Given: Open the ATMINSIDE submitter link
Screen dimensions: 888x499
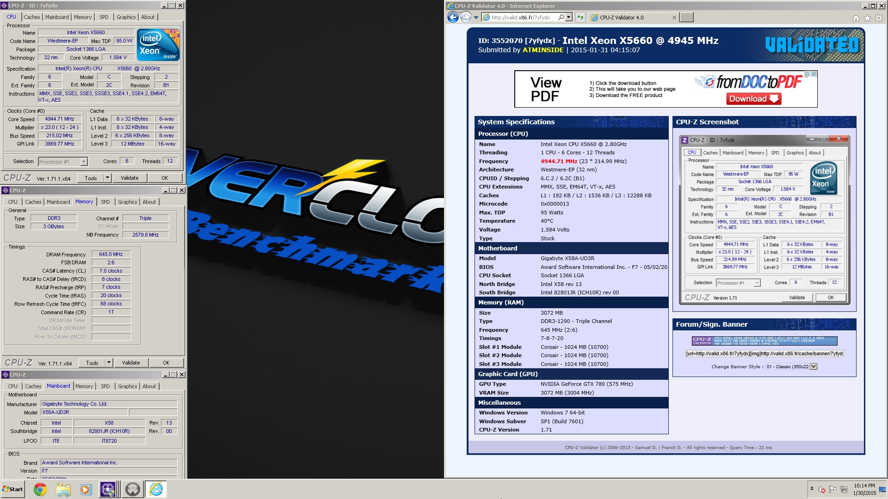Looking at the screenshot, I should click(x=543, y=50).
